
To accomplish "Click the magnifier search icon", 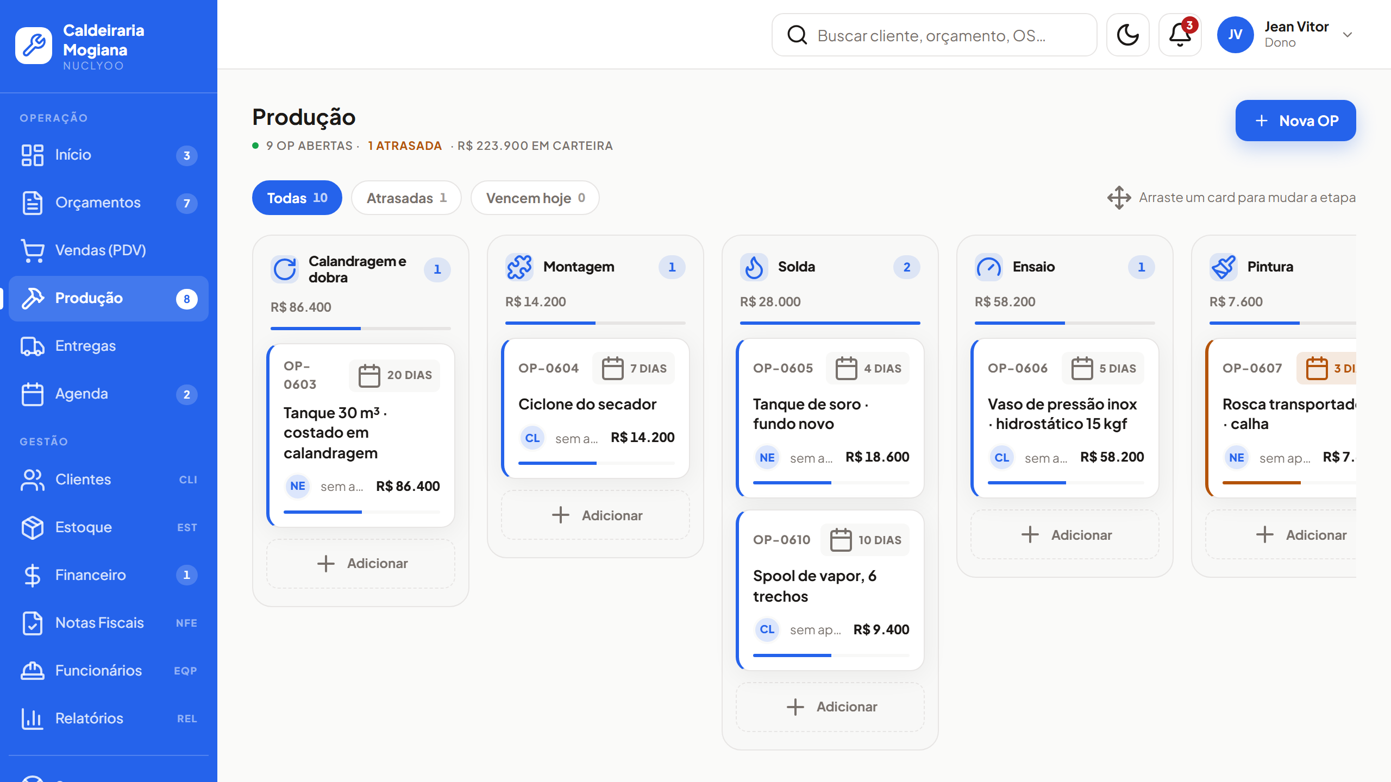I will tap(797, 35).
